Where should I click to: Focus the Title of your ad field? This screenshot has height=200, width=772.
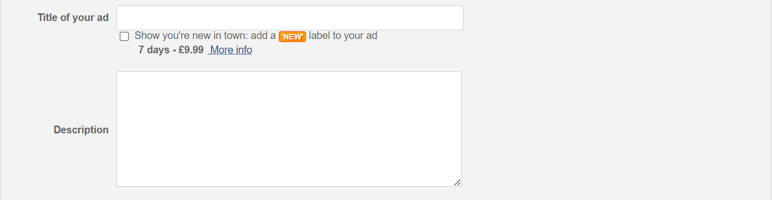coord(290,18)
